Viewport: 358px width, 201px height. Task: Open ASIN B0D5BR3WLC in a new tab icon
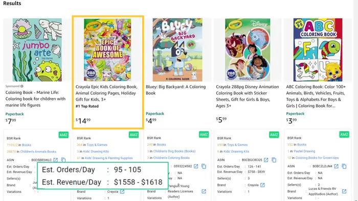click(x=55, y=160)
